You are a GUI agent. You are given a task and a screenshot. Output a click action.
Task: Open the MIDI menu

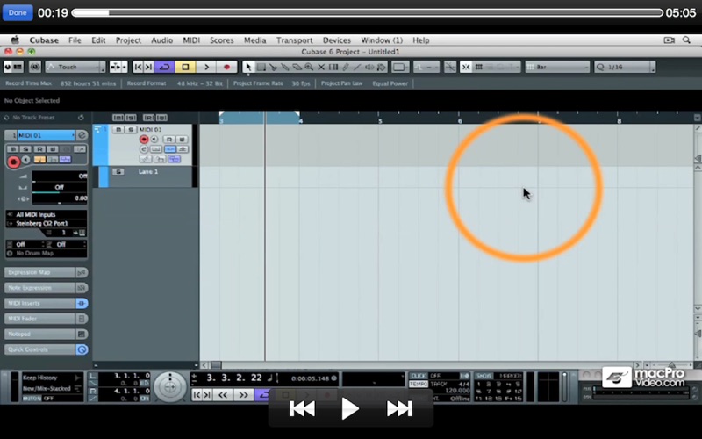[x=191, y=40]
